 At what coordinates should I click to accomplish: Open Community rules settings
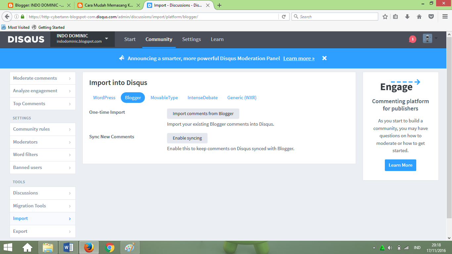(42, 129)
